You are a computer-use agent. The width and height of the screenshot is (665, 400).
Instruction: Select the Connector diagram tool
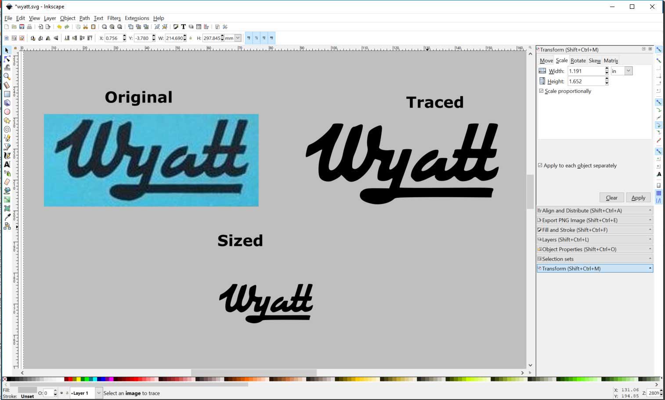pos(7,226)
